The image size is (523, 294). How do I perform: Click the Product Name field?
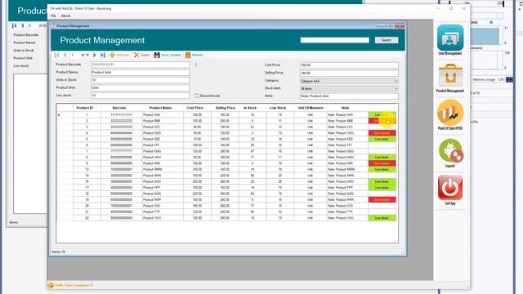coord(141,73)
